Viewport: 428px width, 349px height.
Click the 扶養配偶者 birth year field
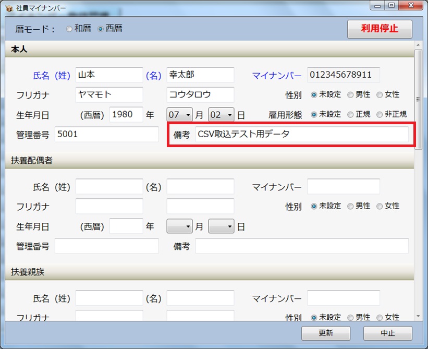(126, 226)
